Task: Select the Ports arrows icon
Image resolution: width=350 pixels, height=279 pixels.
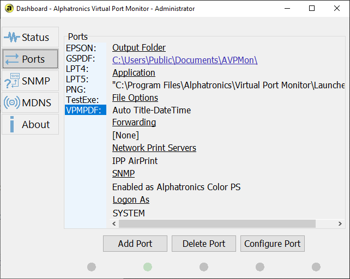Action: click(12, 59)
